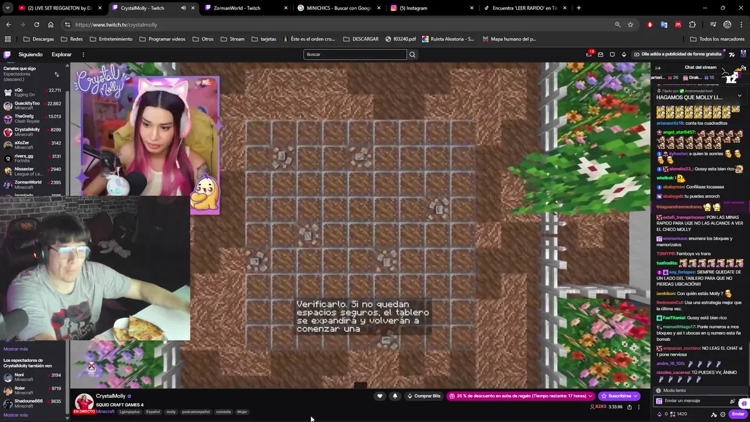The height and width of the screenshot is (422, 750).
Task: Open QuackityToo channel in the sidebar
Action: coord(32,105)
